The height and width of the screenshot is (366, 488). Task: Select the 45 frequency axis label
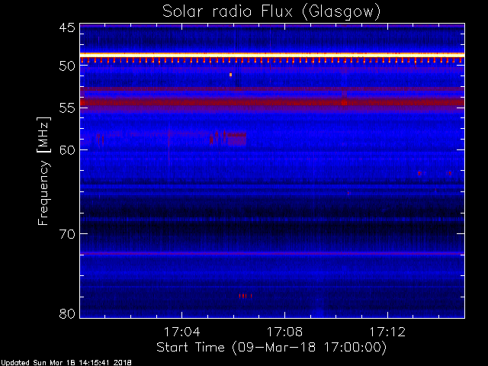67,28
